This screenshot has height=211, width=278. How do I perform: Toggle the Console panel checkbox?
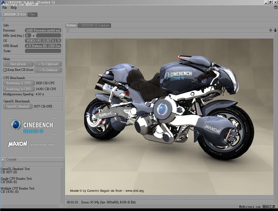[3, 159]
